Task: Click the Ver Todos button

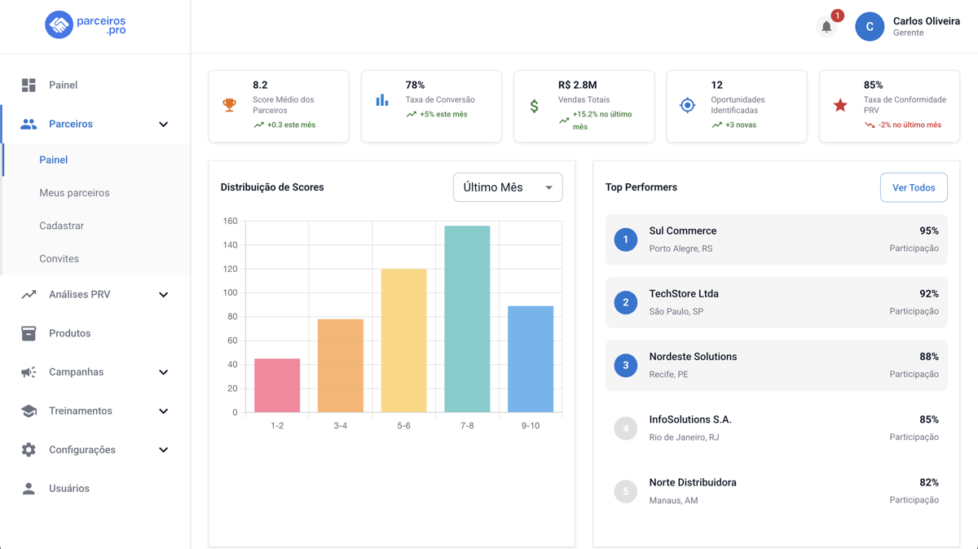Action: point(913,187)
